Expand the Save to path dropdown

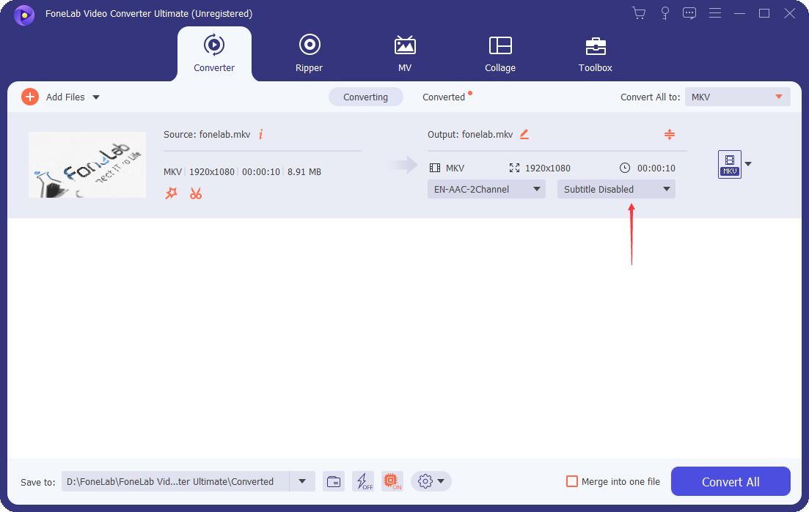(x=302, y=482)
